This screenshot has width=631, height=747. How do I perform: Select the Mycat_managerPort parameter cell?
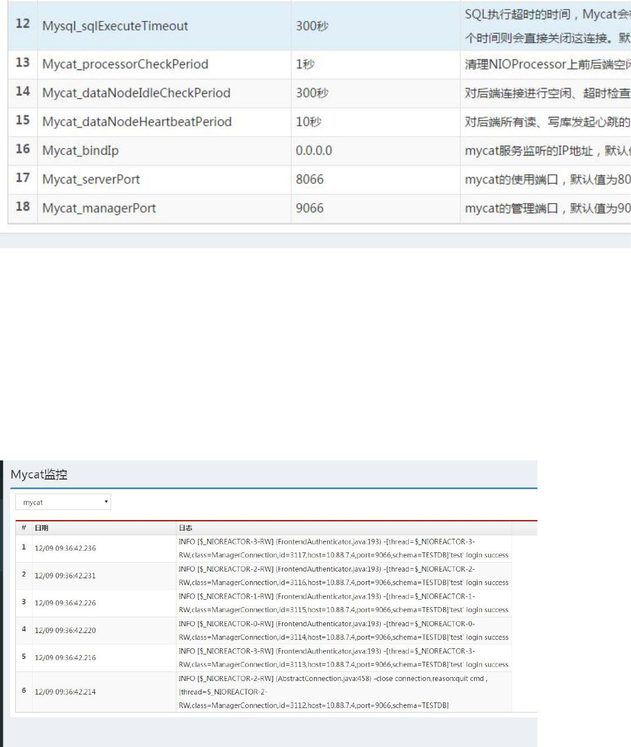click(164, 208)
